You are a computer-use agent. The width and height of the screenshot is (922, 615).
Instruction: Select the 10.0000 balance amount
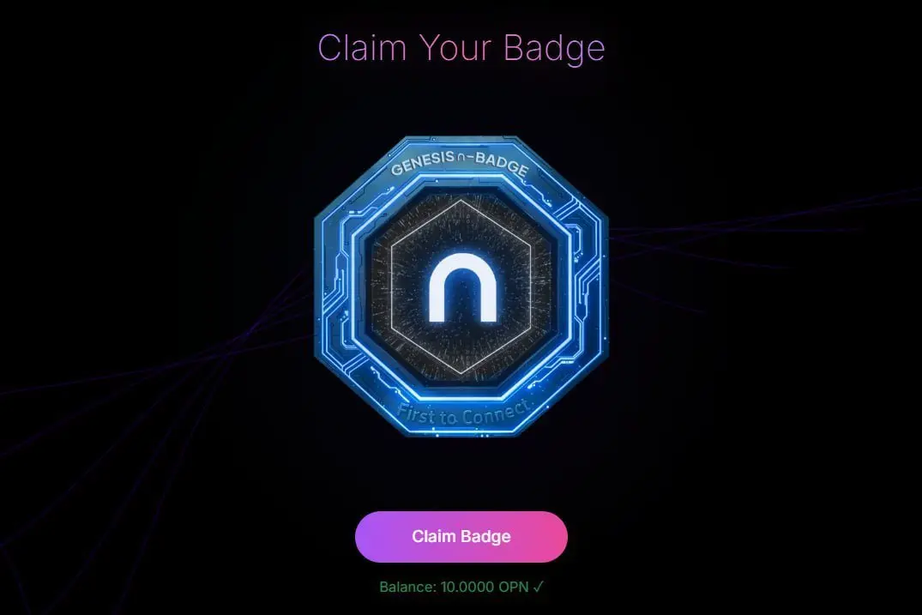coord(467,587)
